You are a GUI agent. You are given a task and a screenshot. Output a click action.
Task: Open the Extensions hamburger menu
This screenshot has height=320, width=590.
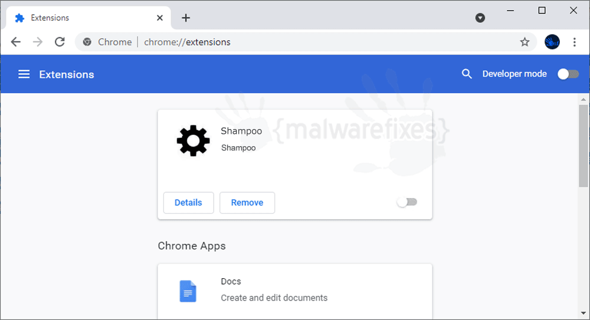[x=24, y=74]
